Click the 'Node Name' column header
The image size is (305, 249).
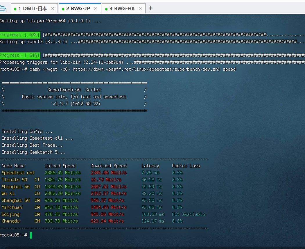click(13, 166)
